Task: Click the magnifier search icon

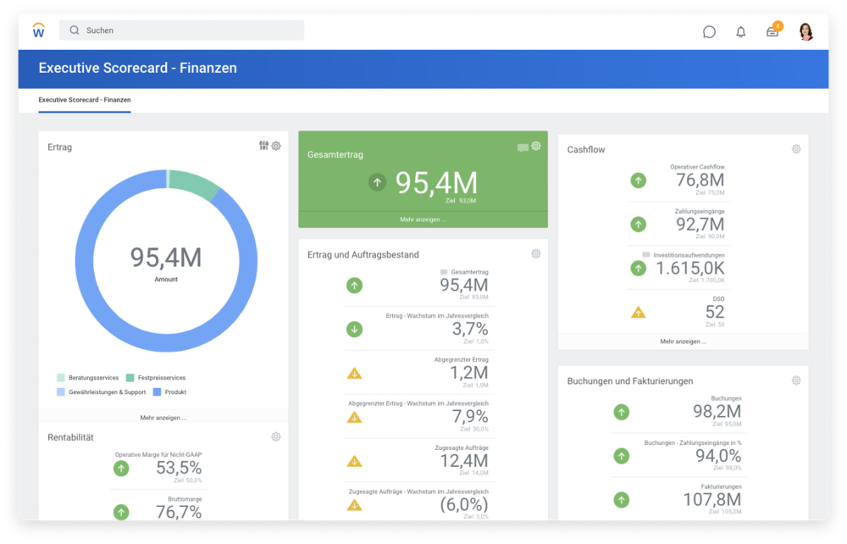Action: pyautogui.click(x=75, y=31)
